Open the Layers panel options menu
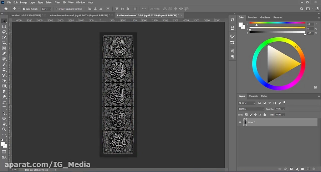This screenshot has height=172, width=321. 319,96
